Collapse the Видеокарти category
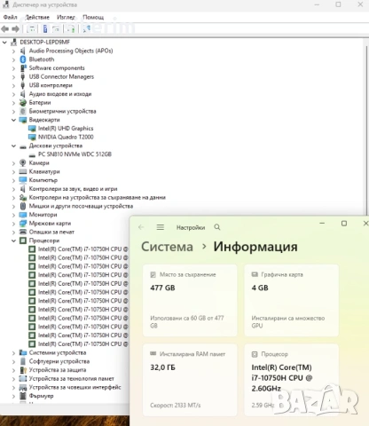The width and height of the screenshot is (369, 426). (x=13, y=120)
